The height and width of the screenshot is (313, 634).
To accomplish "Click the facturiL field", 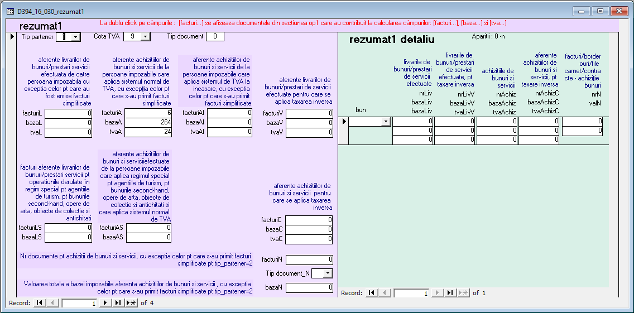I will (x=68, y=113).
